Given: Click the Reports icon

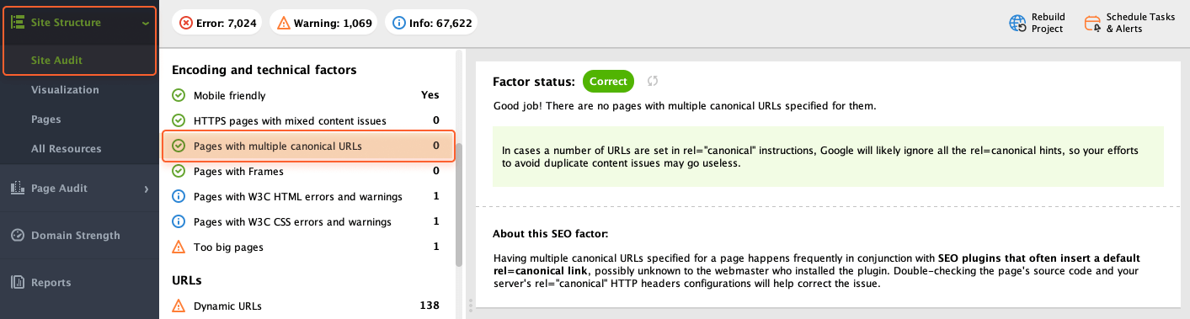Looking at the screenshot, I should pos(17,282).
